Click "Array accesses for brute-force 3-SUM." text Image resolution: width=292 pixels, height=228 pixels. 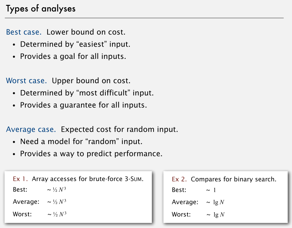click(88, 179)
